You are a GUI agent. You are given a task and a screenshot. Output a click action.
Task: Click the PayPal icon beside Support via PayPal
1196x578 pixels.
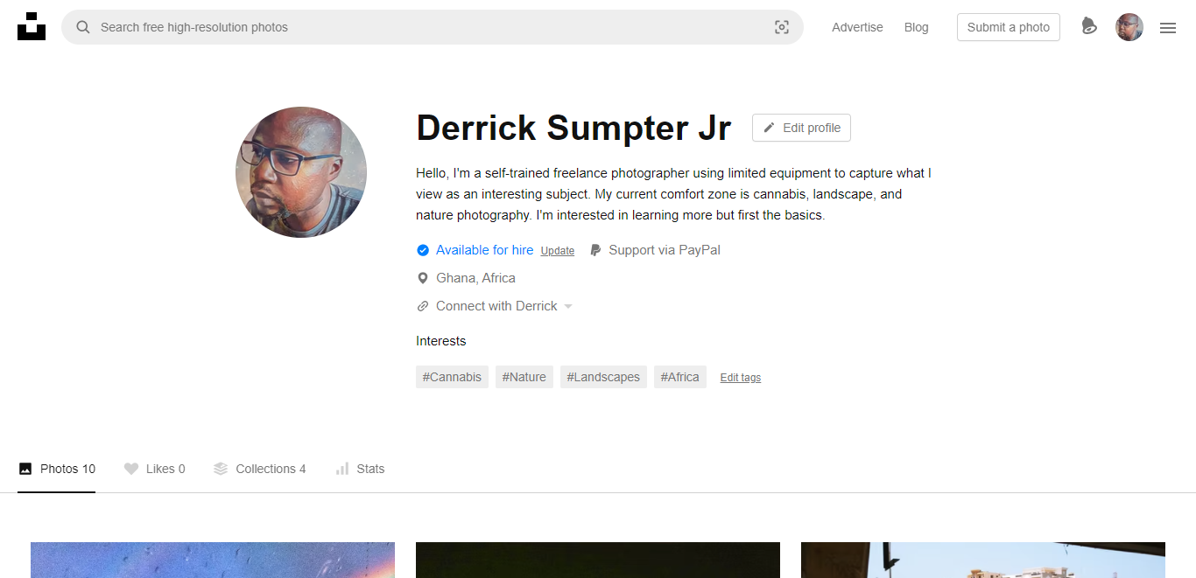[x=595, y=250]
